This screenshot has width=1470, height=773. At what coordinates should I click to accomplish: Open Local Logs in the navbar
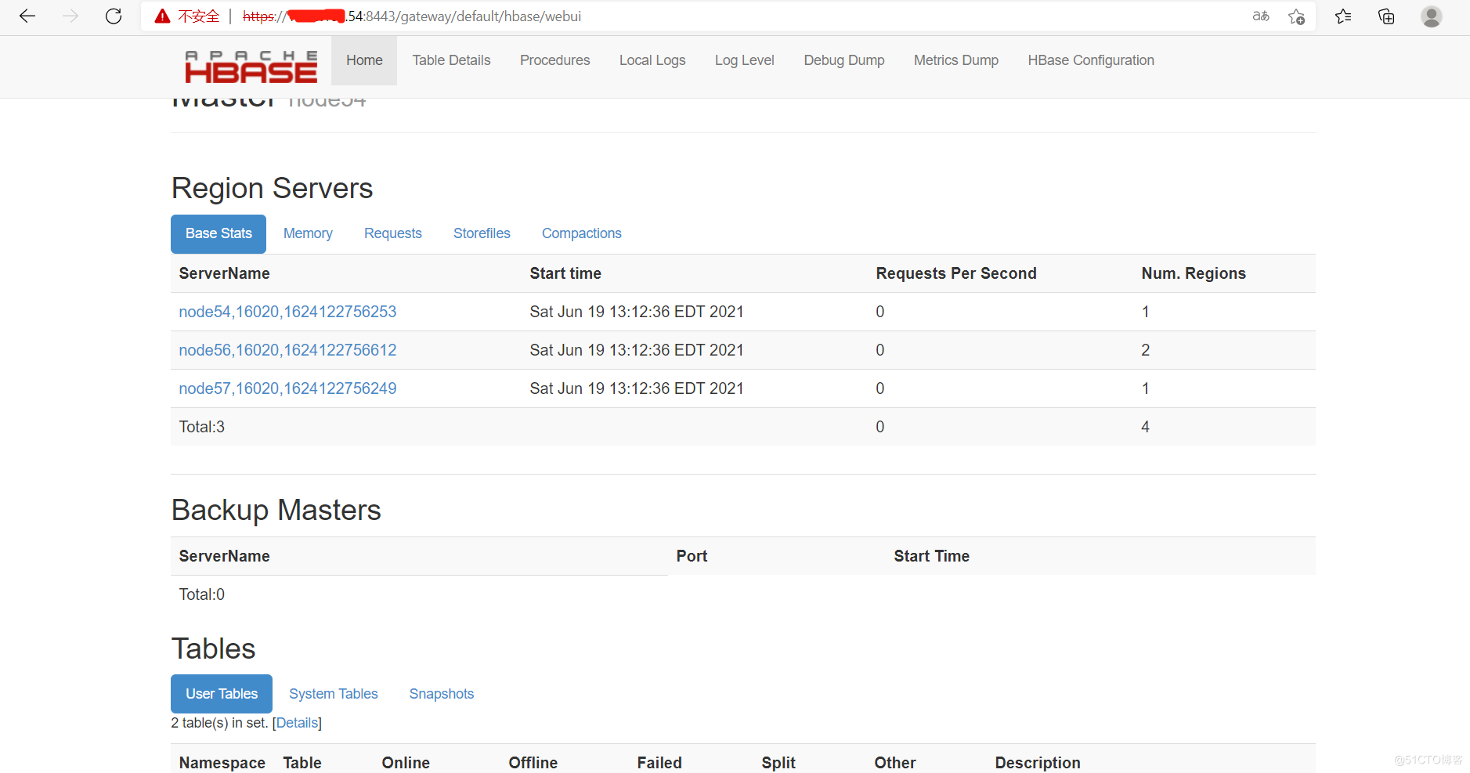652,60
